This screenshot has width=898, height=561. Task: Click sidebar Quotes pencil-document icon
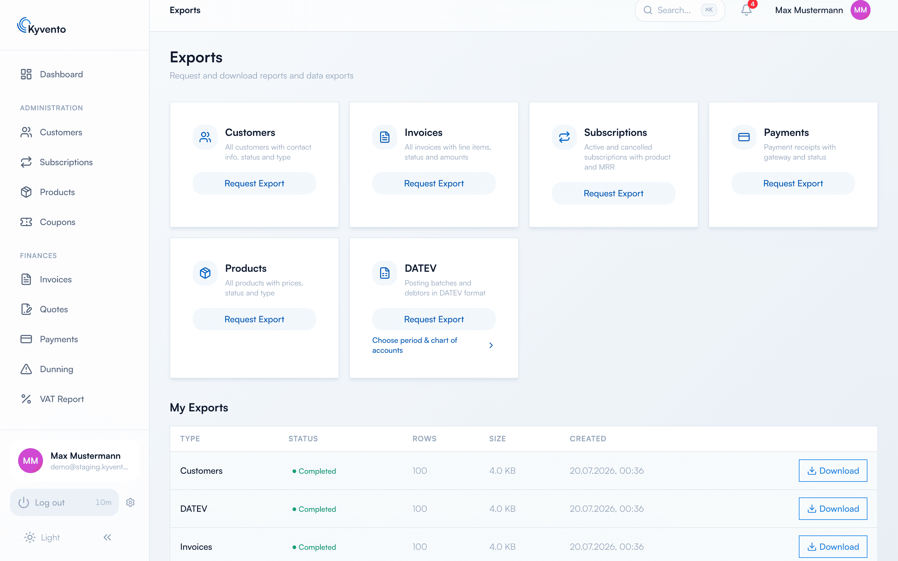coord(26,309)
